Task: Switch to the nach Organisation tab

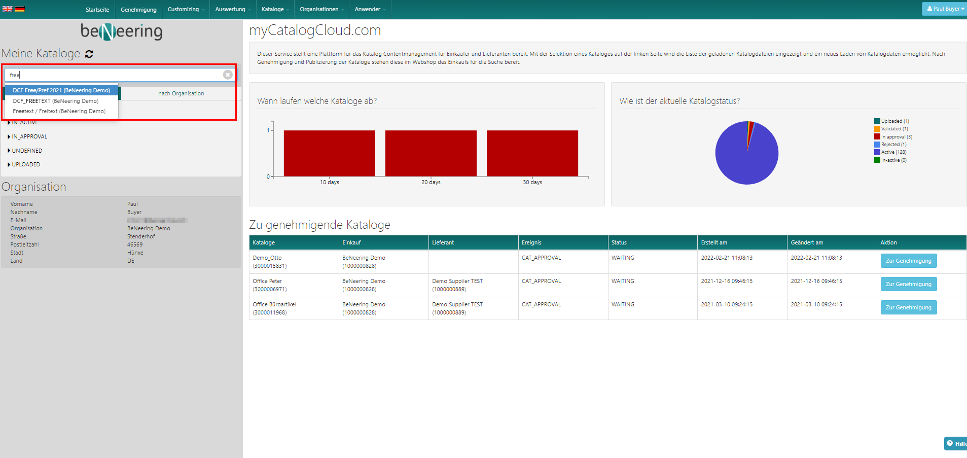Action: point(181,94)
